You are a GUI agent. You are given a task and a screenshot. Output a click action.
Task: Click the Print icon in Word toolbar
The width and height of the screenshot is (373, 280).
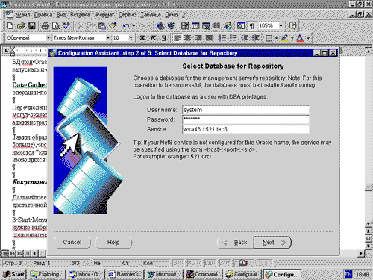(x=45, y=25)
